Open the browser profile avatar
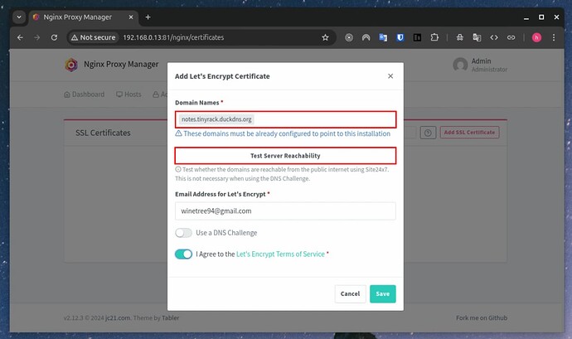The height and width of the screenshot is (339, 572). [536, 37]
